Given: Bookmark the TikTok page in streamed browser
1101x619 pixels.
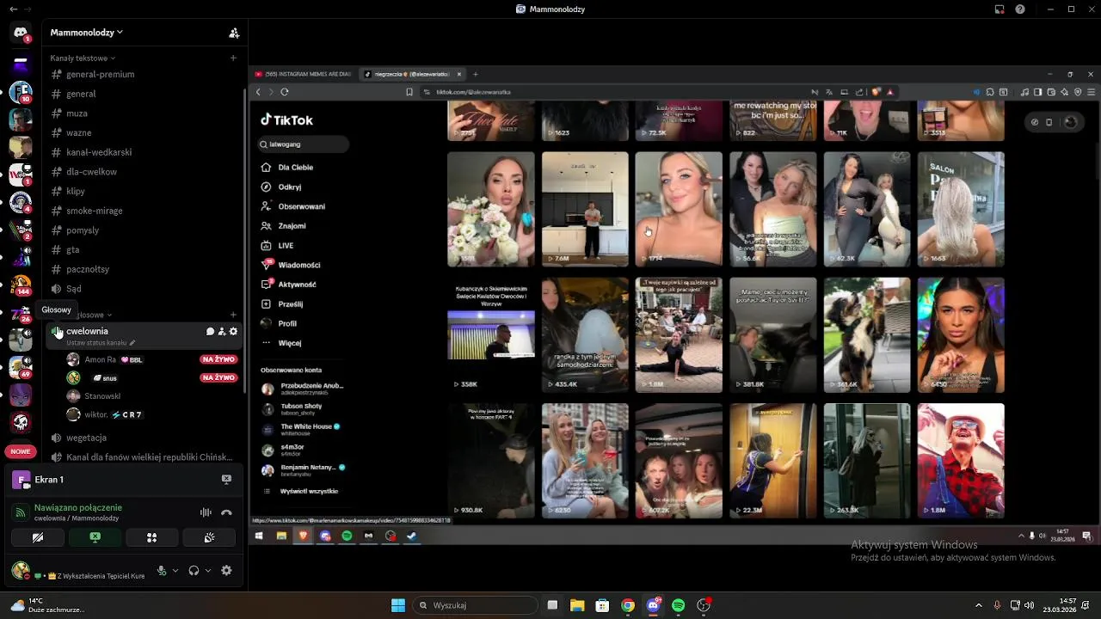Looking at the screenshot, I should 409,92.
